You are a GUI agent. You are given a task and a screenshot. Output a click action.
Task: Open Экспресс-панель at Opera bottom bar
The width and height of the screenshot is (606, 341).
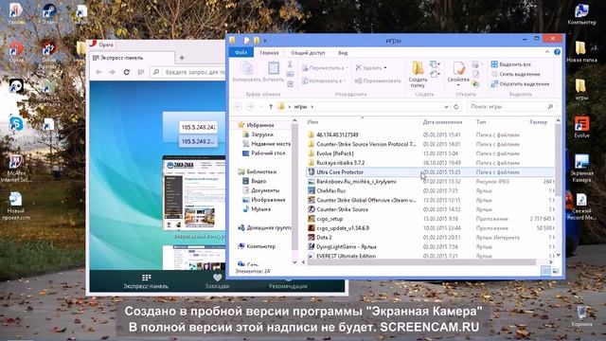coord(146,281)
